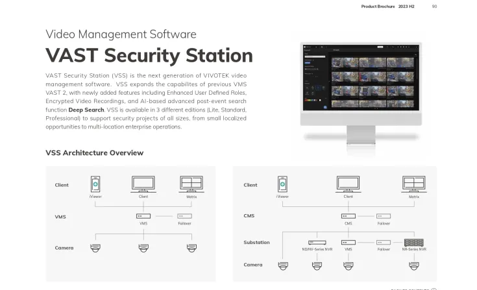
Task: Select the ND/NV-Series NVR device icon
Action: point(317,243)
